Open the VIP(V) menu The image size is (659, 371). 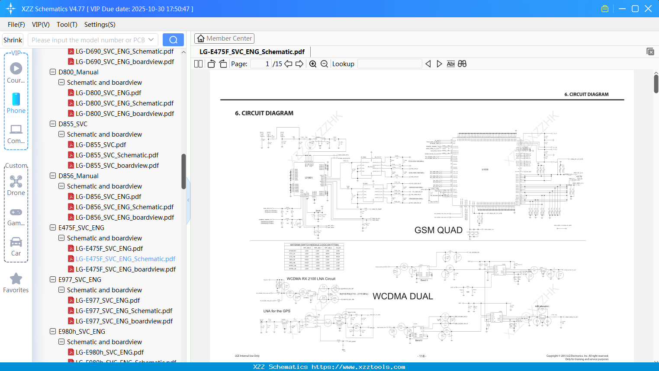40,25
